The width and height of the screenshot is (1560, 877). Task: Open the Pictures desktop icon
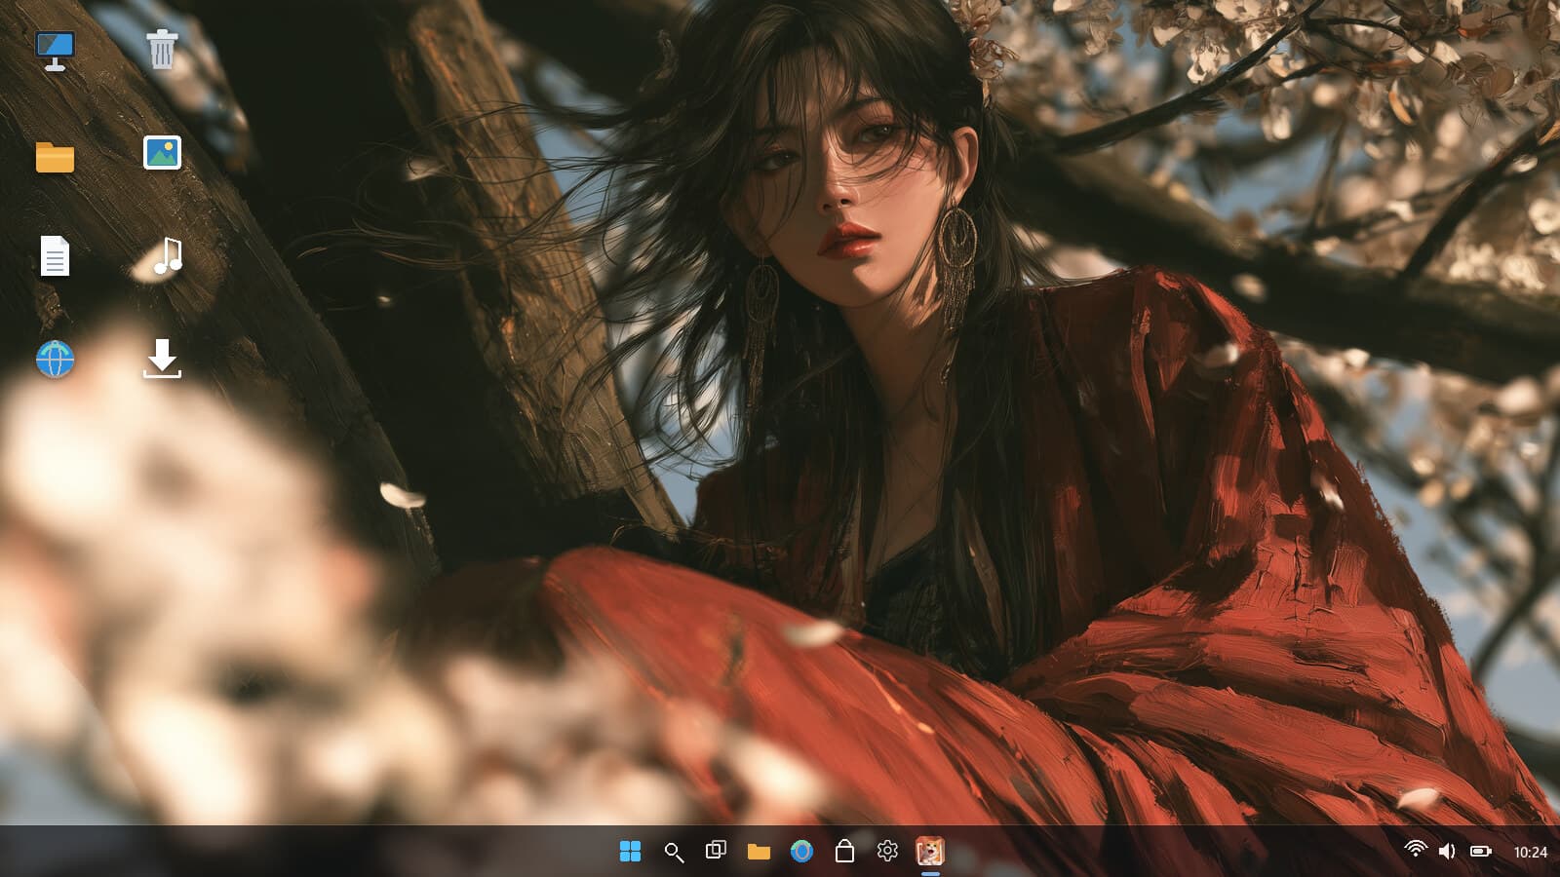pyautogui.click(x=162, y=153)
